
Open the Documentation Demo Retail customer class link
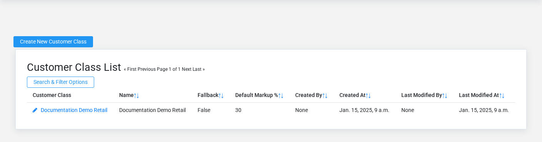pyautogui.click(x=74, y=110)
